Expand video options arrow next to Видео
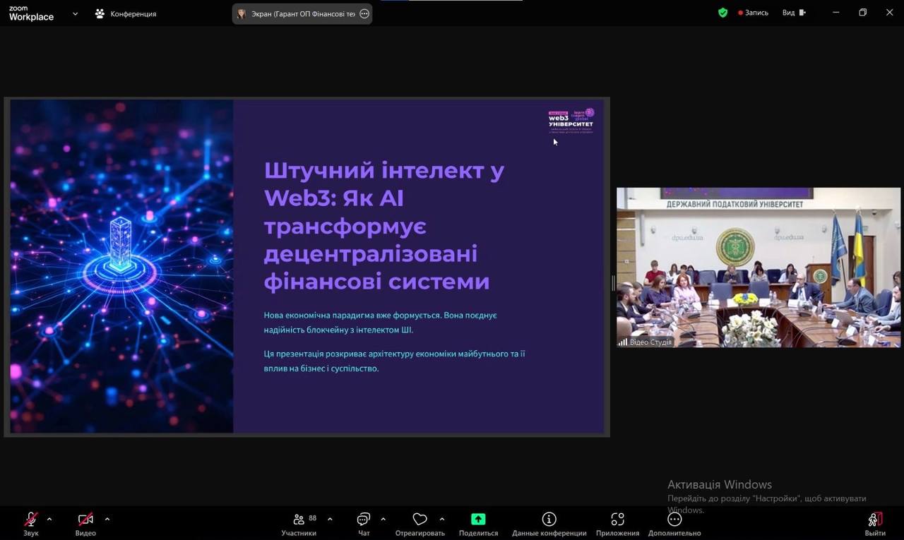Viewport: 904px width, 540px height. click(107, 520)
